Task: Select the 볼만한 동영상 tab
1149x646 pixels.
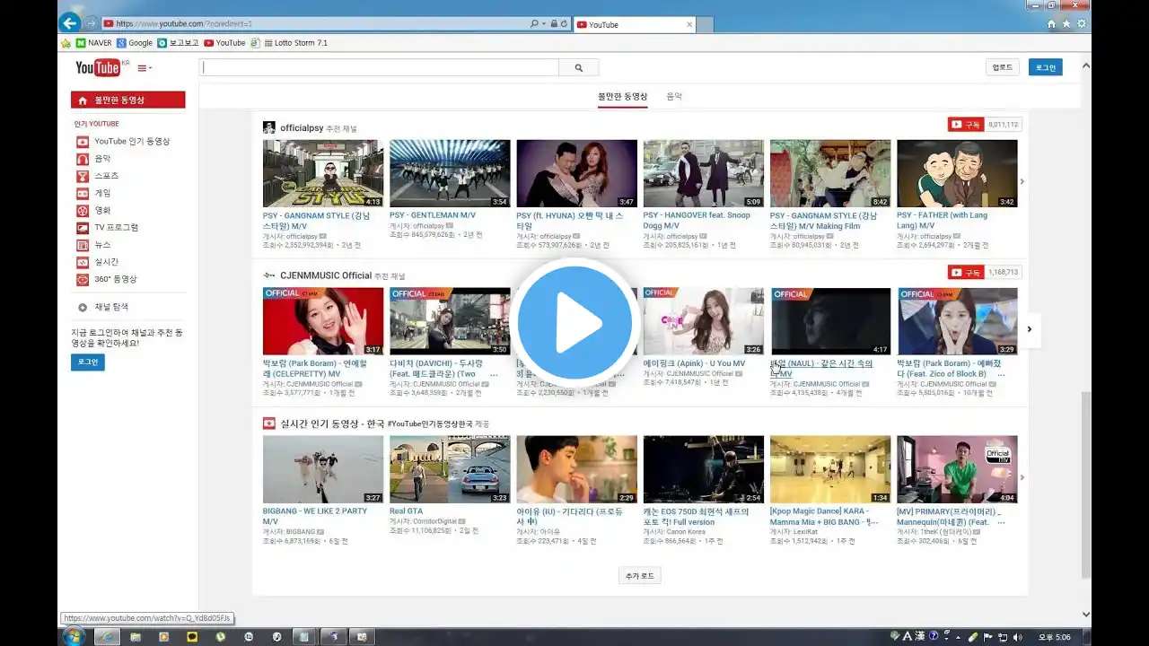Action: (x=623, y=96)
